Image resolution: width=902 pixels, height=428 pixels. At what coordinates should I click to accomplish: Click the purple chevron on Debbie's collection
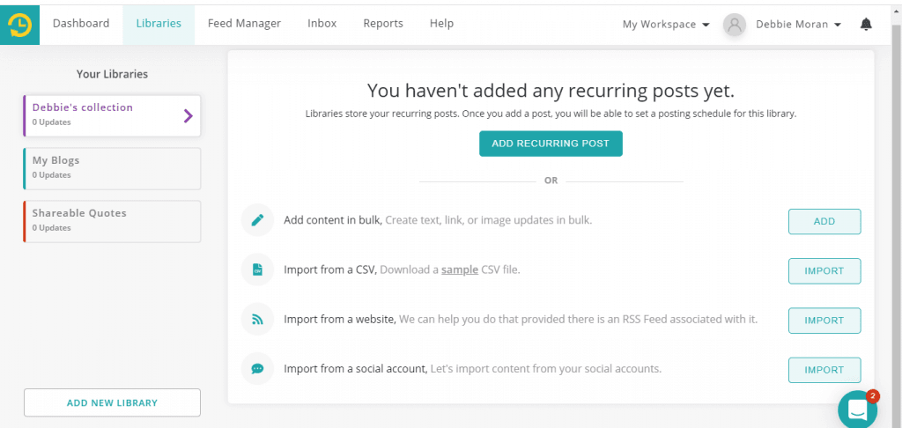[x=188, y=116]
